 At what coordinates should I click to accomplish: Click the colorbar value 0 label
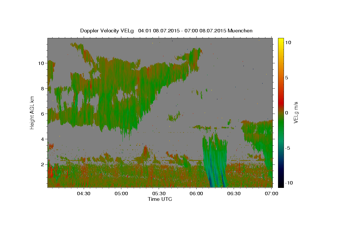pos(286,113)
